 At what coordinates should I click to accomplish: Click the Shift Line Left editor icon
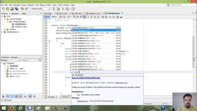point(103,17)
